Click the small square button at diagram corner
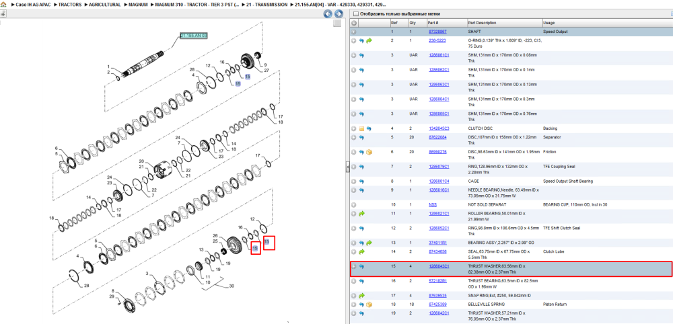 click(x=337, y=23)
